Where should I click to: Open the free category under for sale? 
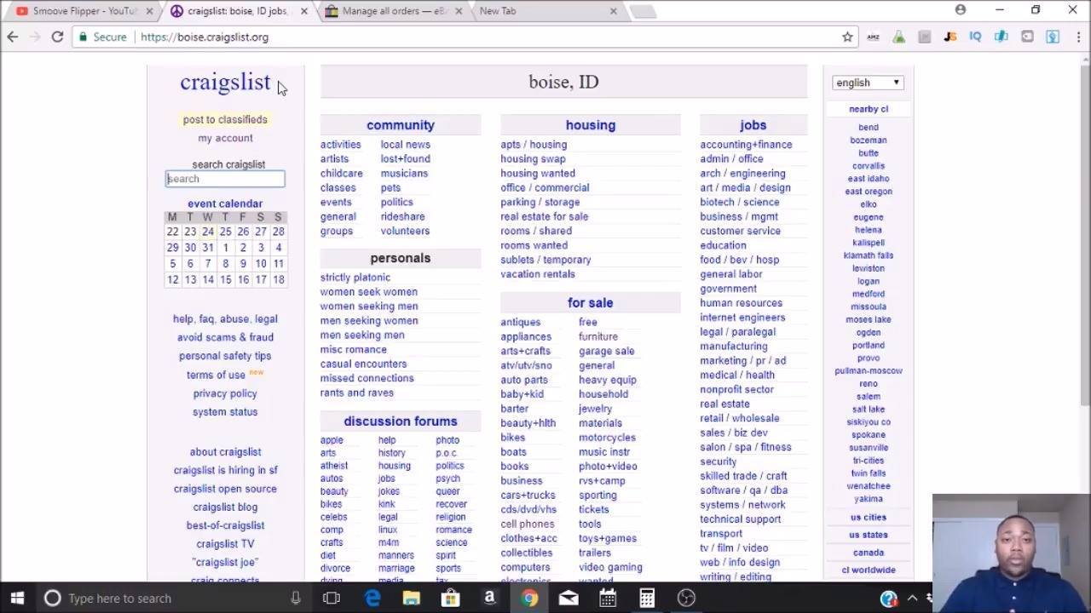pos(588,323)
